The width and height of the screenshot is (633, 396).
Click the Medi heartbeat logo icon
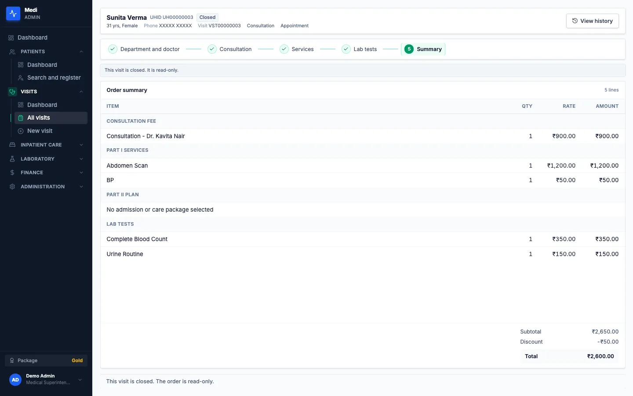pos(13,14)
